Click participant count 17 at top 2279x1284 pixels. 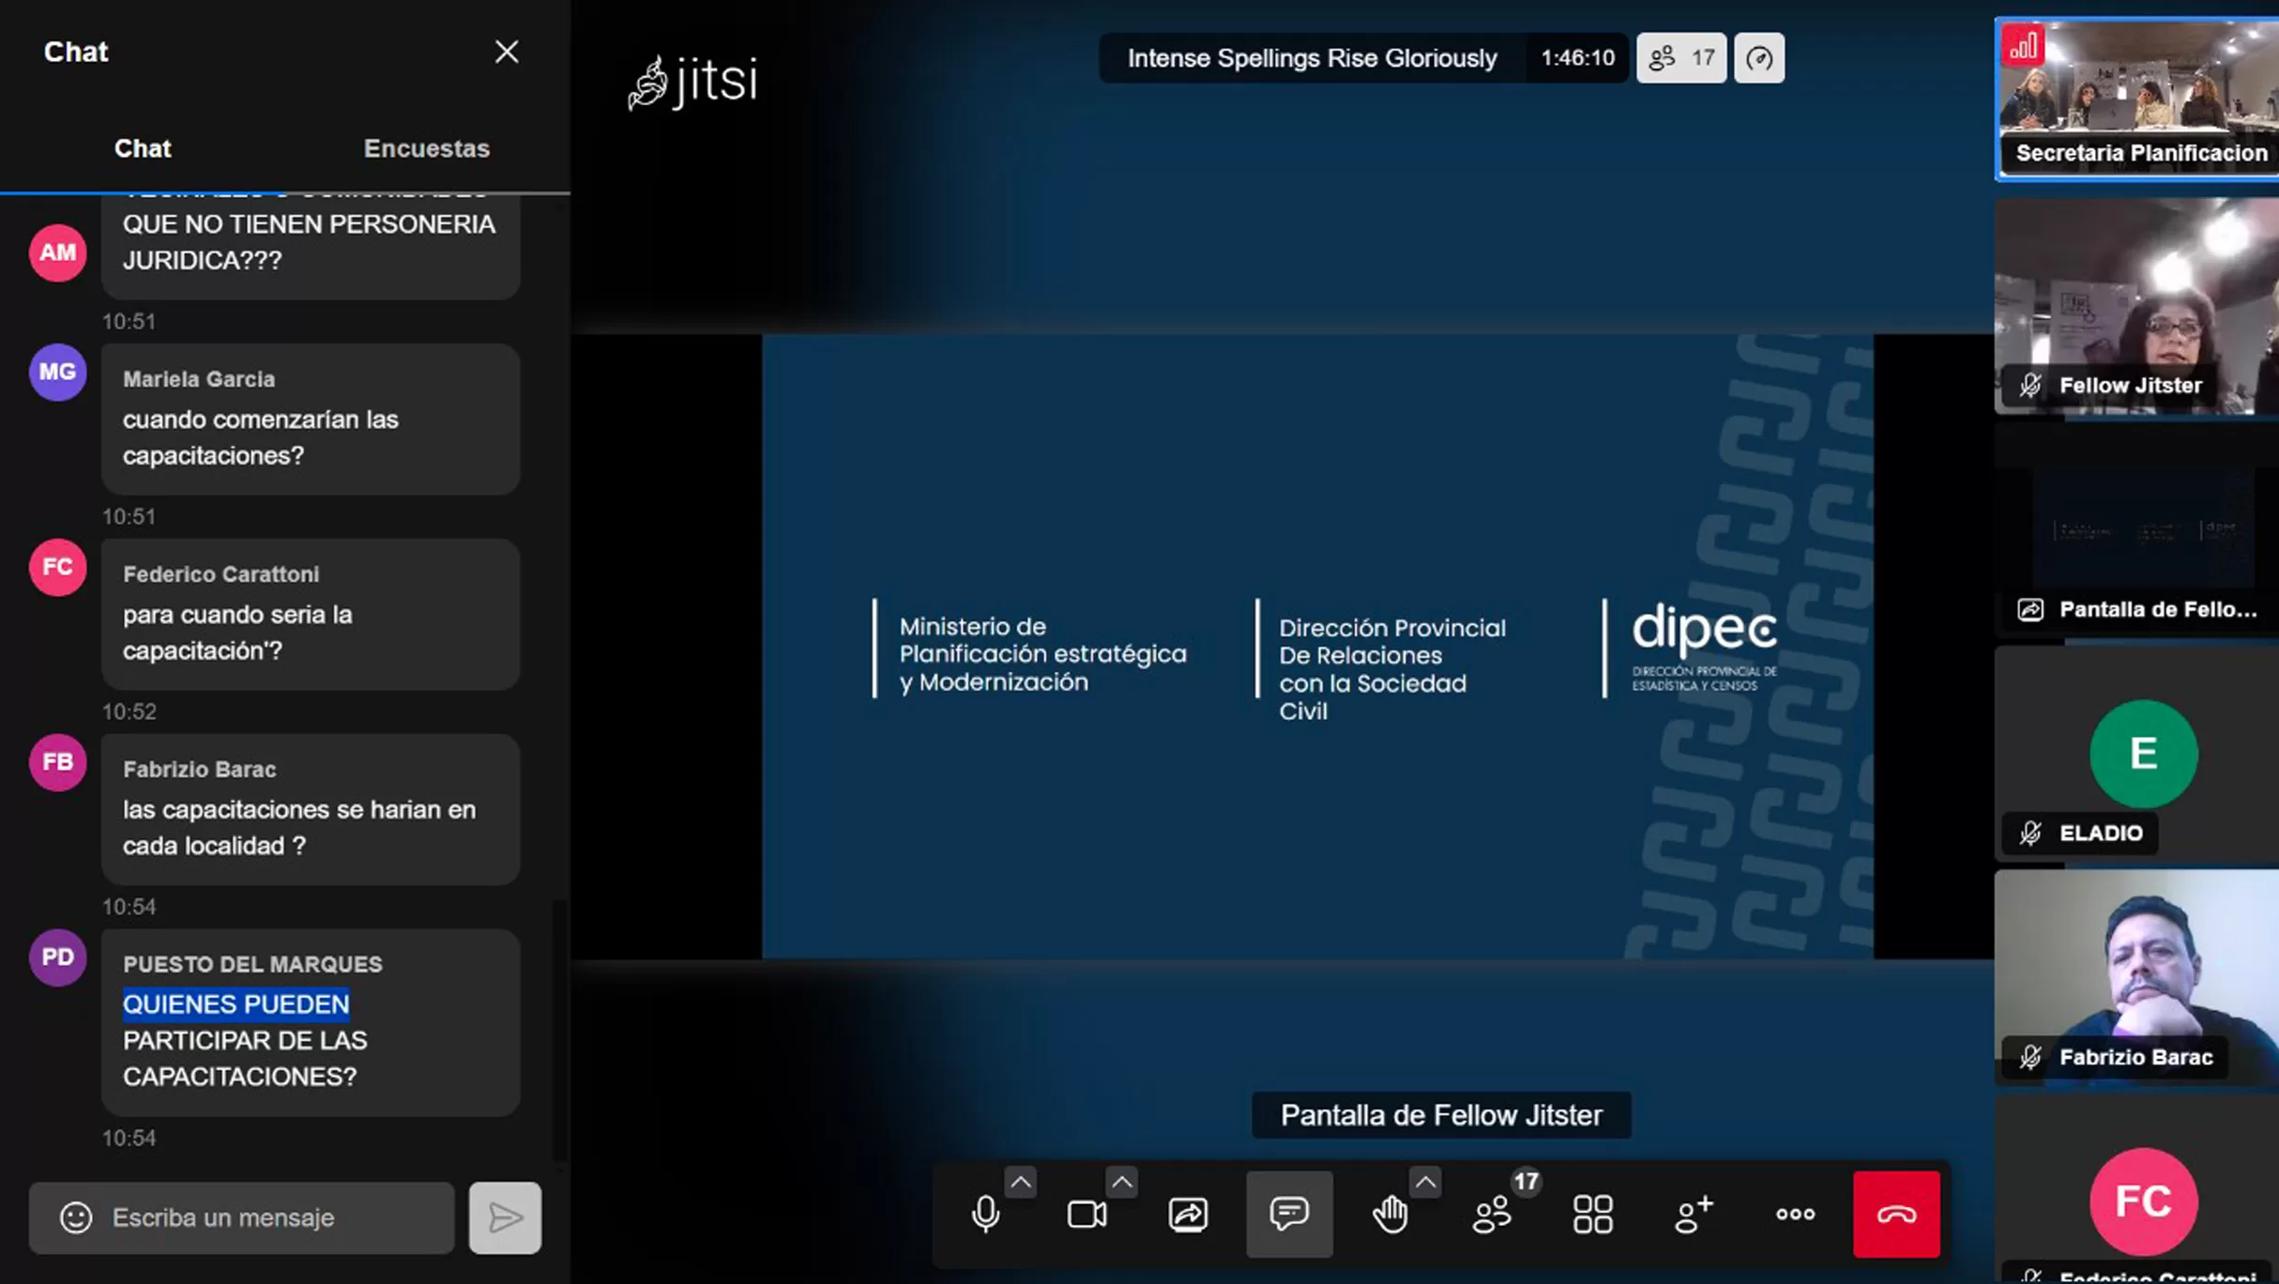[x=1681, y=58]
